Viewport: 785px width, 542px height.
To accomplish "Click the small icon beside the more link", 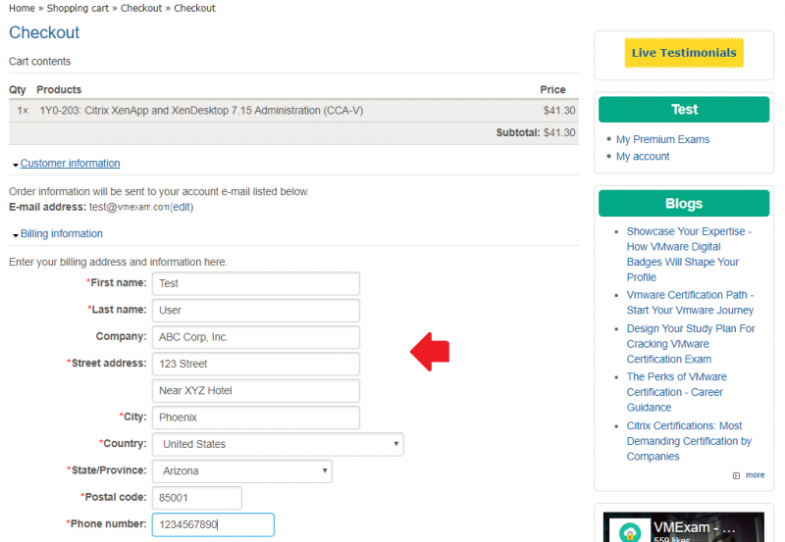I will click(x=736, y=475).
